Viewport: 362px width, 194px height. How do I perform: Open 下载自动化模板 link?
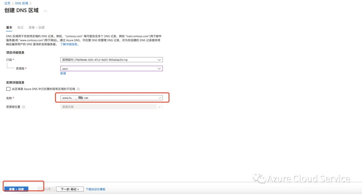coord(95,189)
